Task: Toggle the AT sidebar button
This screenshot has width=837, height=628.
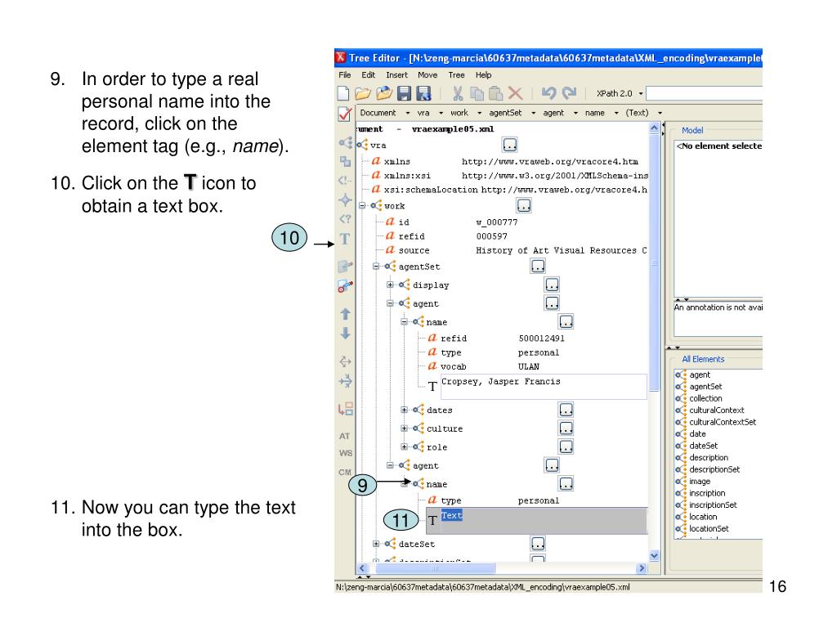Action: point(344,437)
